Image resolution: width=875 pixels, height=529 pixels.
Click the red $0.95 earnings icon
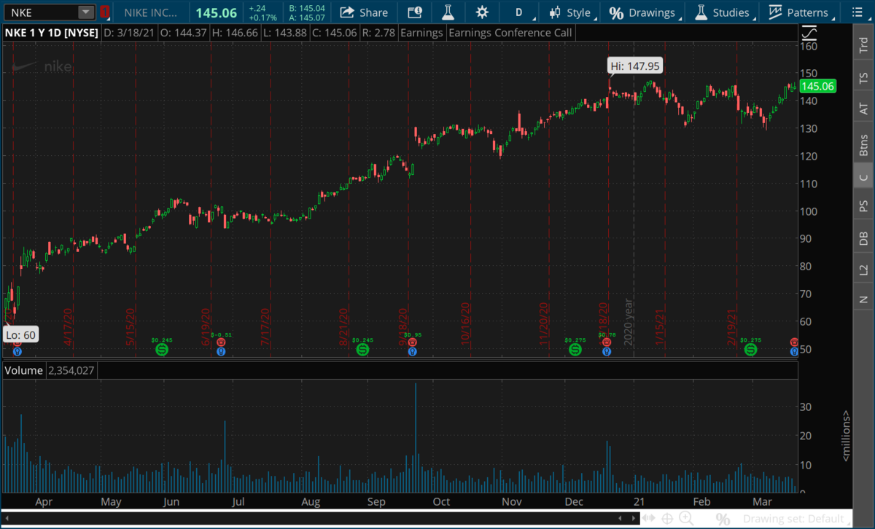[x=413, y=342]
